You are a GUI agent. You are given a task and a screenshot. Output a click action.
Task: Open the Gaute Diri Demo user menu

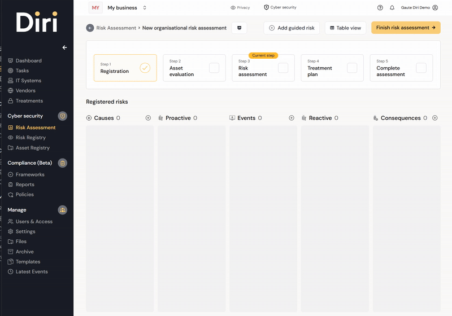tap(419, 8)
